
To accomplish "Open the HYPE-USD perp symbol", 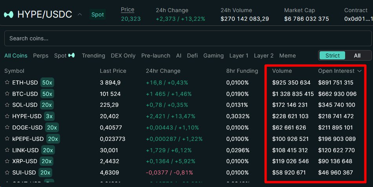I will coord(27,116).
